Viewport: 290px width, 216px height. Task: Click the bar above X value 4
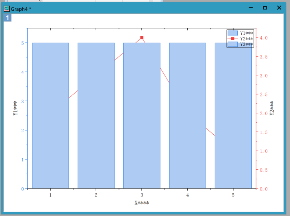[x=187, y=116]
